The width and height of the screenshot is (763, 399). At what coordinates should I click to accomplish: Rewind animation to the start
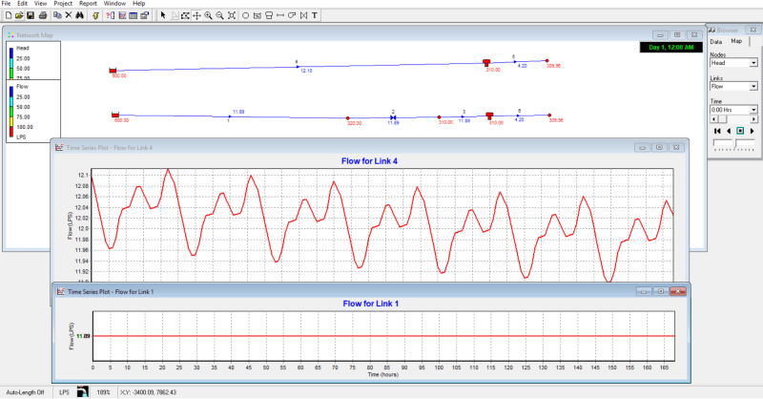point(717,131)
